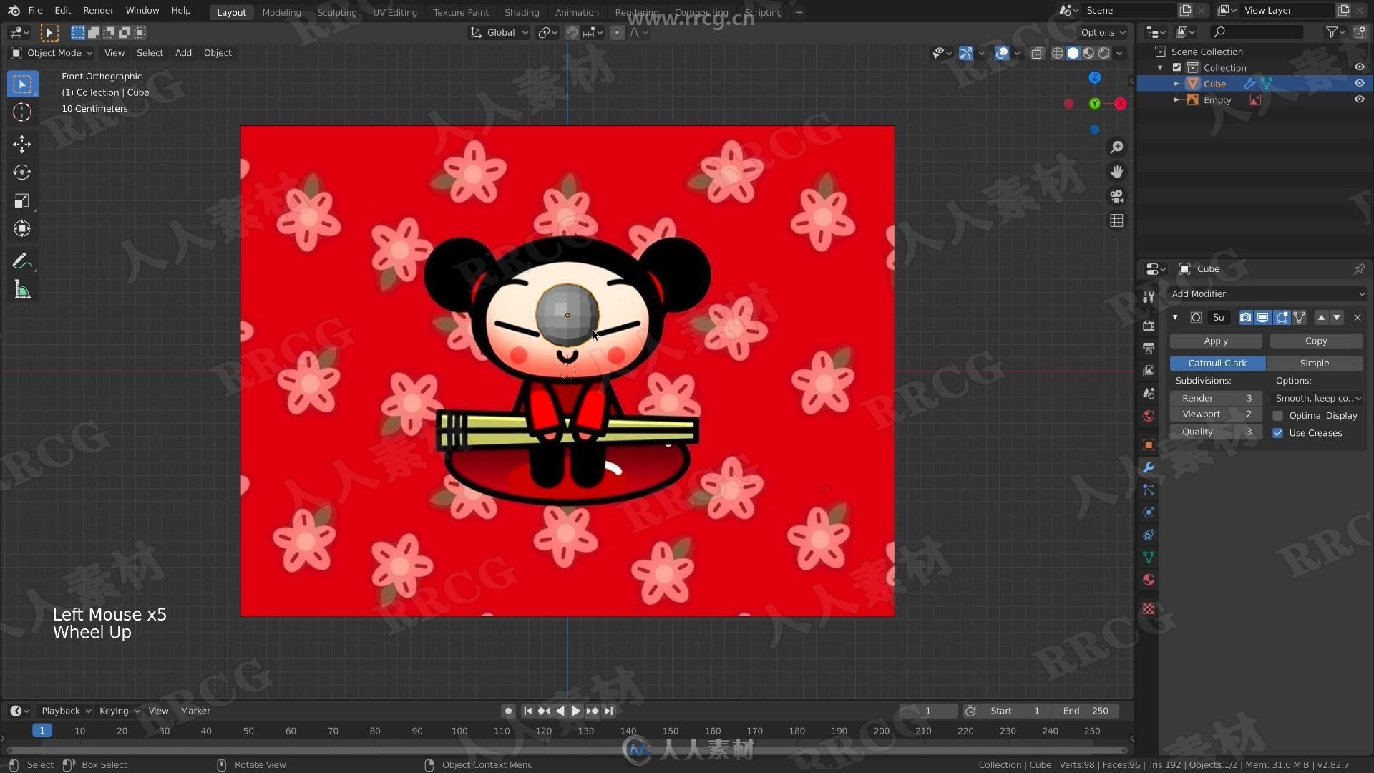The height and width of the screenshot is (773, 1374).
Task: Move modifier up in stack
Action: pos(1321,318)
